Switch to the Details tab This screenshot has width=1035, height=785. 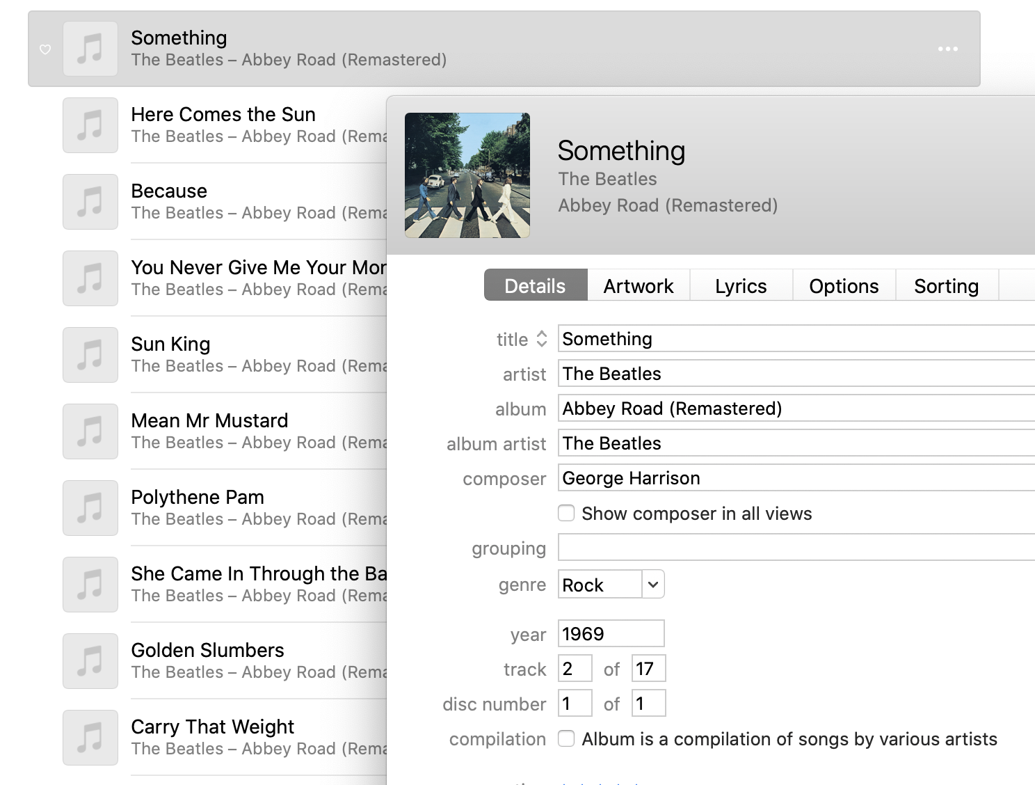(536, 285)
